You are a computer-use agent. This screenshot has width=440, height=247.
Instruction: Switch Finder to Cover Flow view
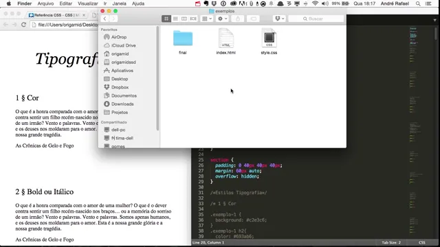pyautogui.click(x=193, y=19)
